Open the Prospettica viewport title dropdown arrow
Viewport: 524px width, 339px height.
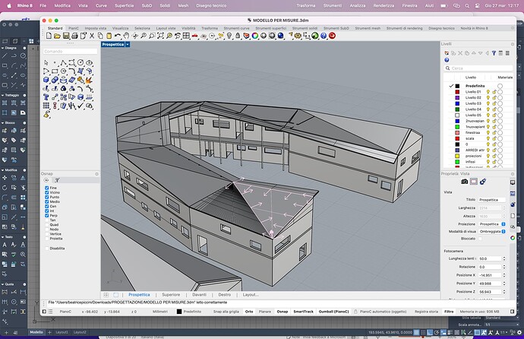(128, 44)
